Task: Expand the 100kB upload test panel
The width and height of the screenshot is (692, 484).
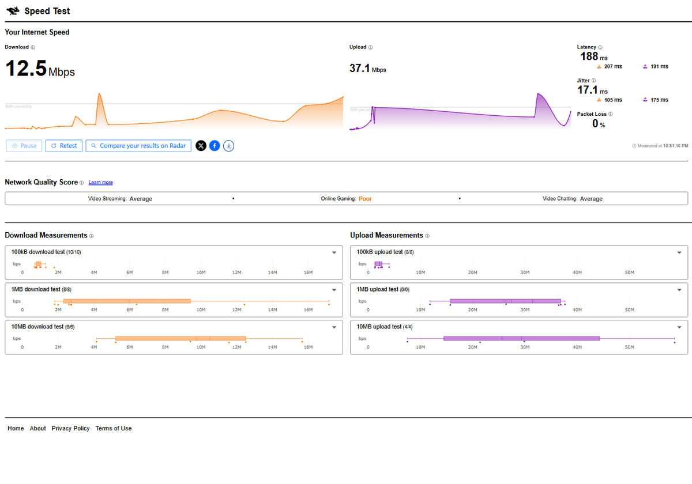Action: point(679,253)
